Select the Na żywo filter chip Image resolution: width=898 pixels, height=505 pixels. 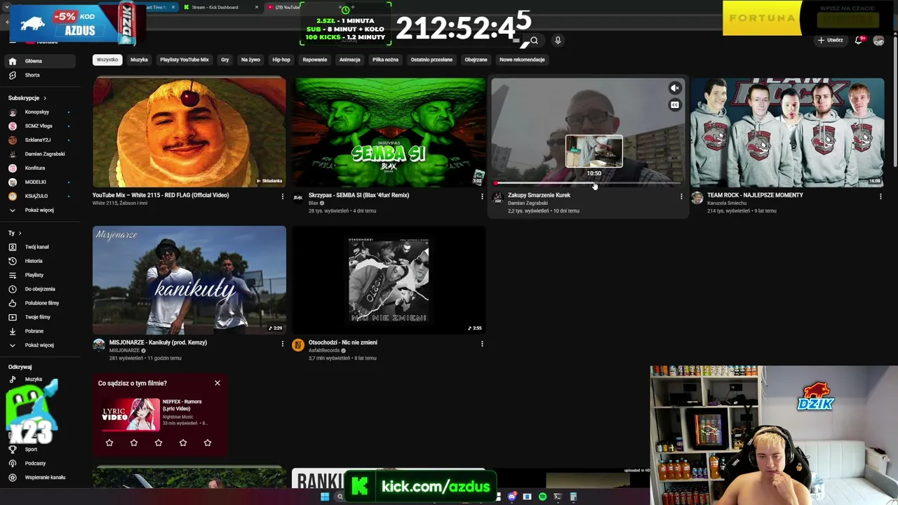pos(250,60)
